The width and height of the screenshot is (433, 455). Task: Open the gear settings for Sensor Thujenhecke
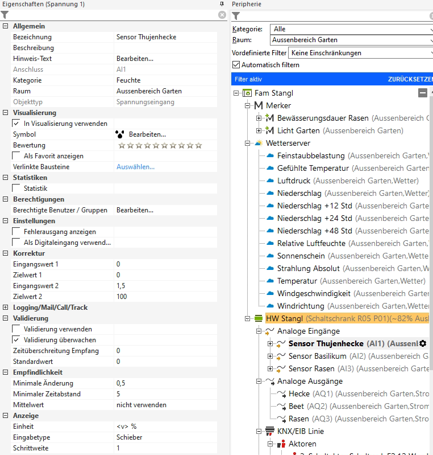423,343
